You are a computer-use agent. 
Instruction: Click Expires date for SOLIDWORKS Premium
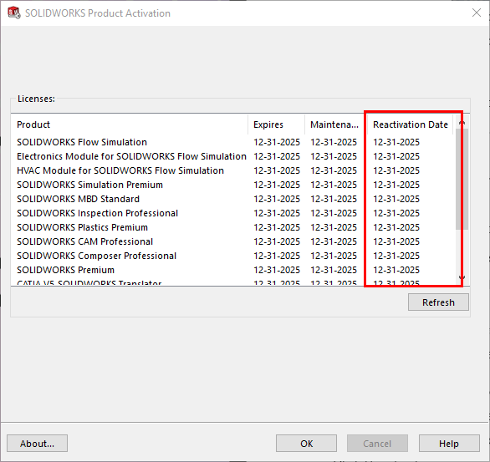point(277,270)
